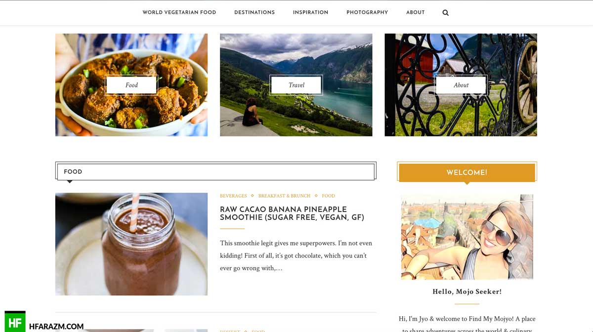Select About in the top navigation
This screenshot has width=593, height=332.
coord(416,12)
